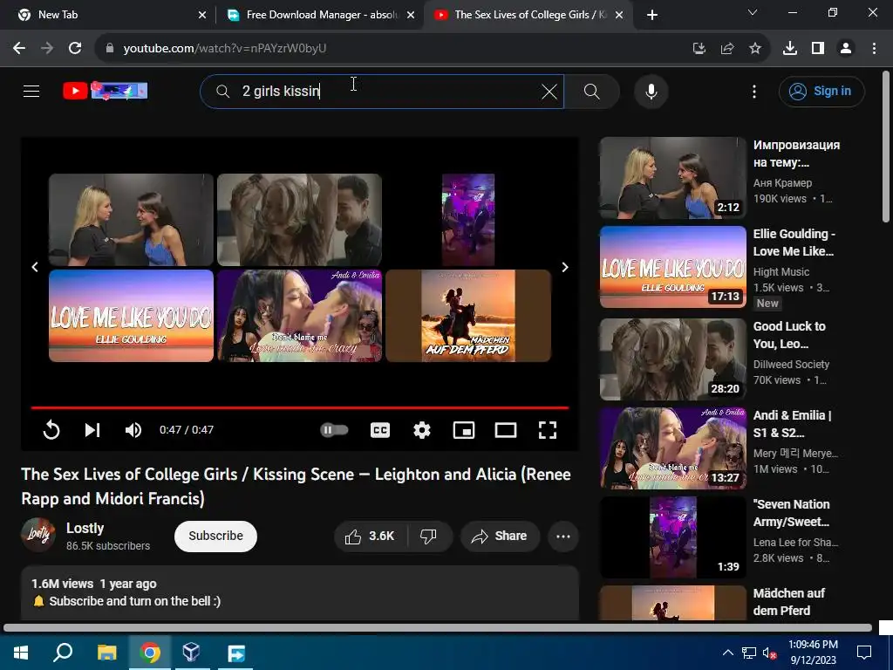This screenshot has height=670, width=893.
Task: Bookmark this page star
Action: click(755, 49)
